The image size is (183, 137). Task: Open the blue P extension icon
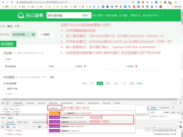coord(156,2)
